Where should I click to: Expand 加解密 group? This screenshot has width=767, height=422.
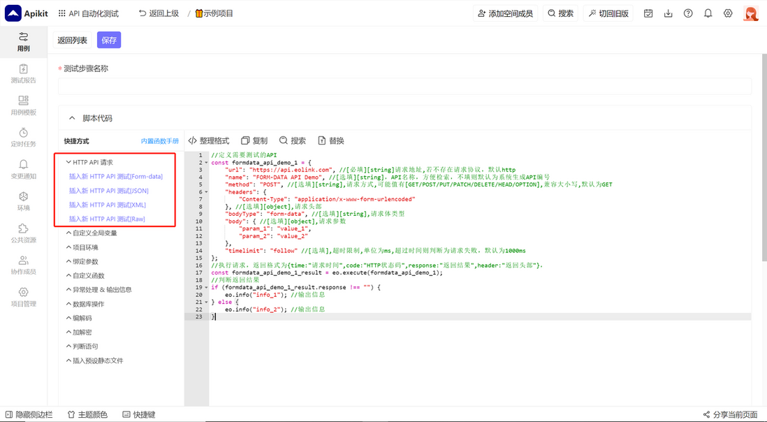(x=79, y=333)
